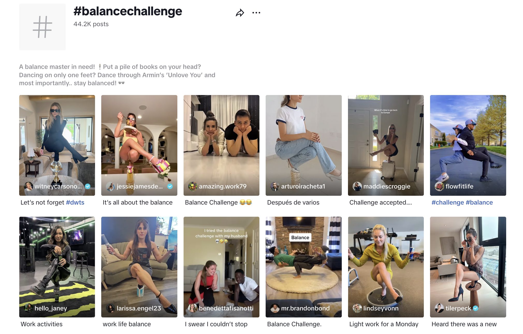This screenshot has height=334, width=523.
Task: Click the share arrow icon
Action: (240, 13)
